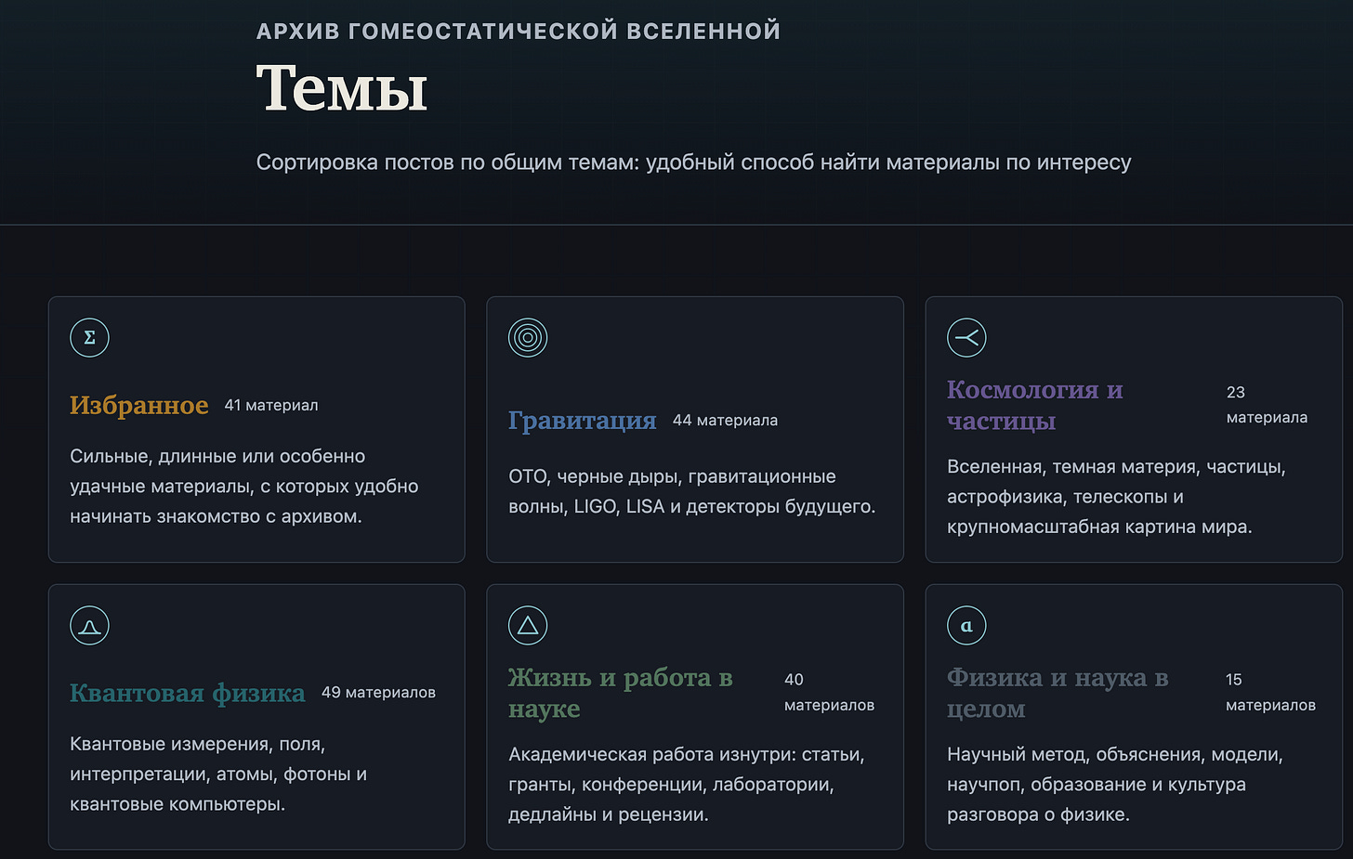Open the Квантовая физика topic

[188, 693]
